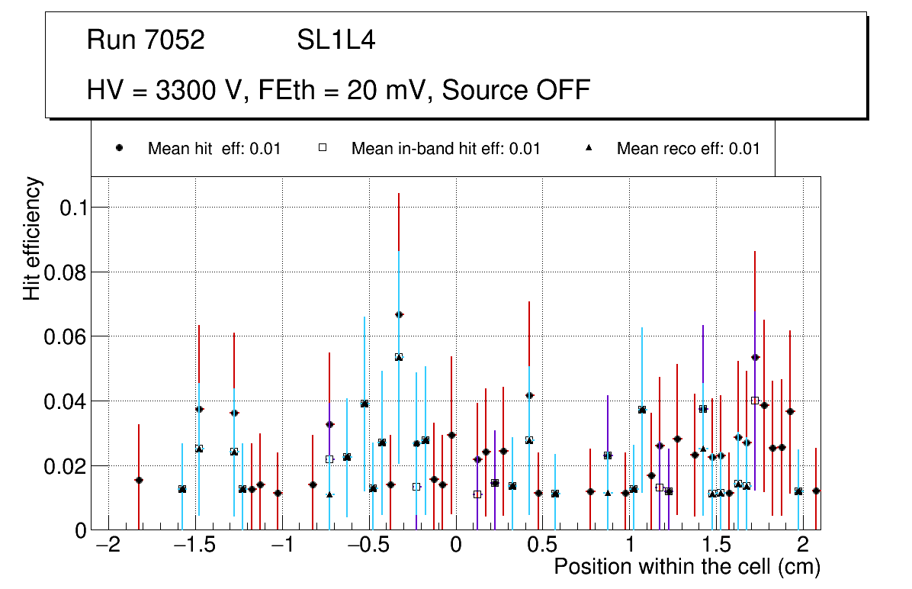Select the 'Hit efficiency' y-axis title

(32, 238)
